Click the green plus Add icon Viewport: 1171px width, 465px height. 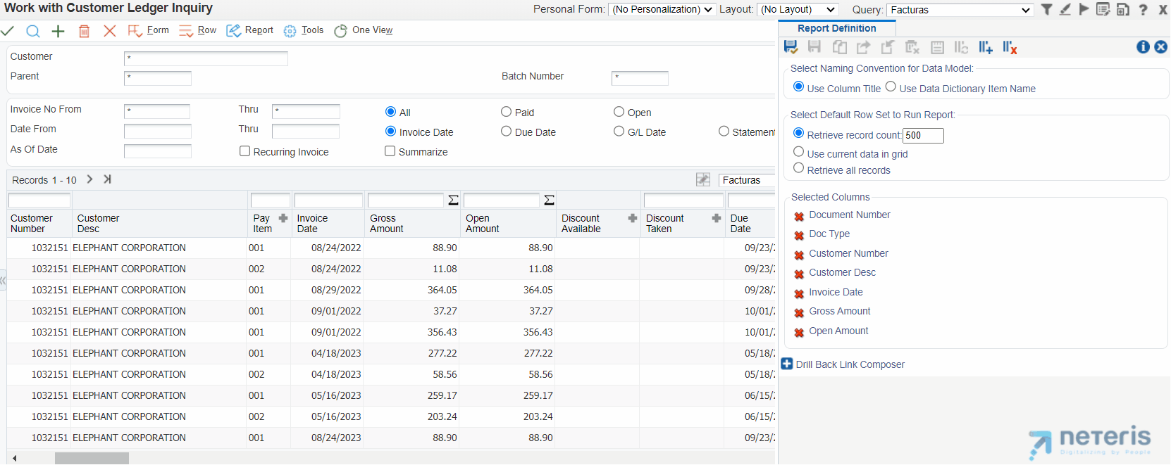tap(58, 31)
